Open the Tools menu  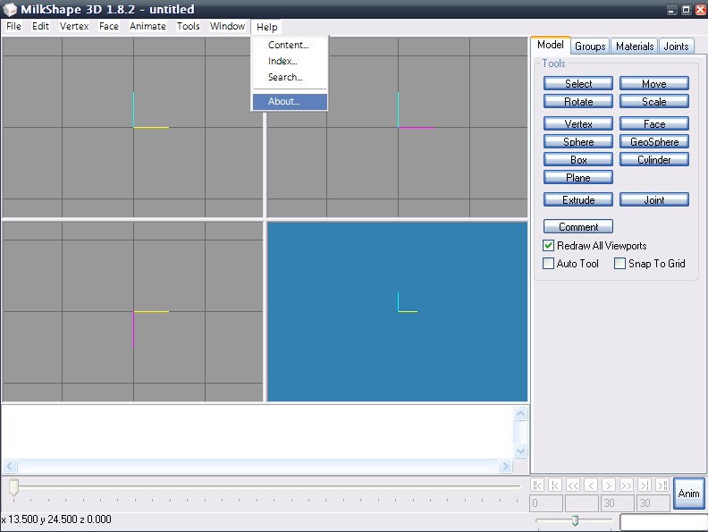[x=188, y=27]
